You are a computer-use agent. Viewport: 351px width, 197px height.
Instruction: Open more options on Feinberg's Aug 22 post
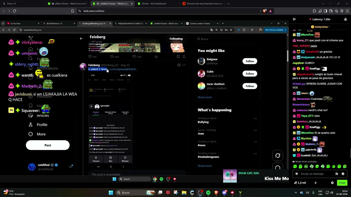(x=184, y=65)
